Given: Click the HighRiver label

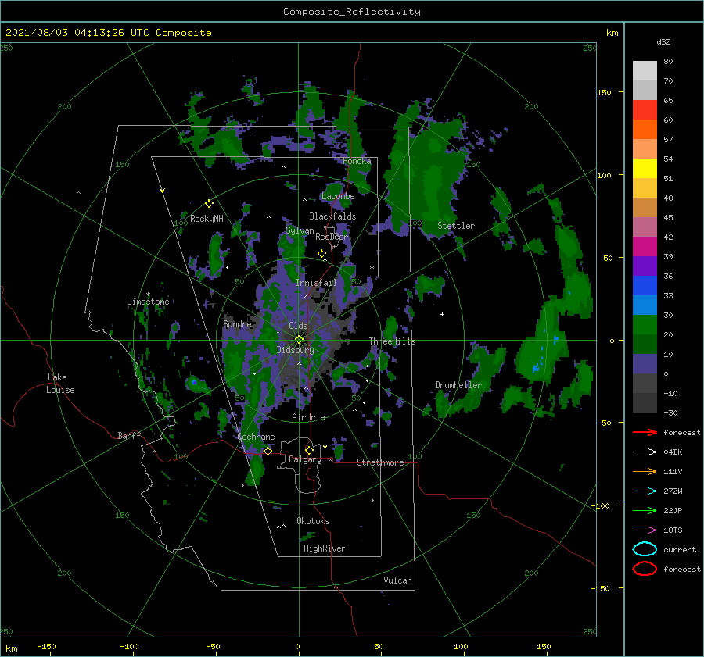Looking at the screenshot, I should pyautogui.click(x=324, y=548).
